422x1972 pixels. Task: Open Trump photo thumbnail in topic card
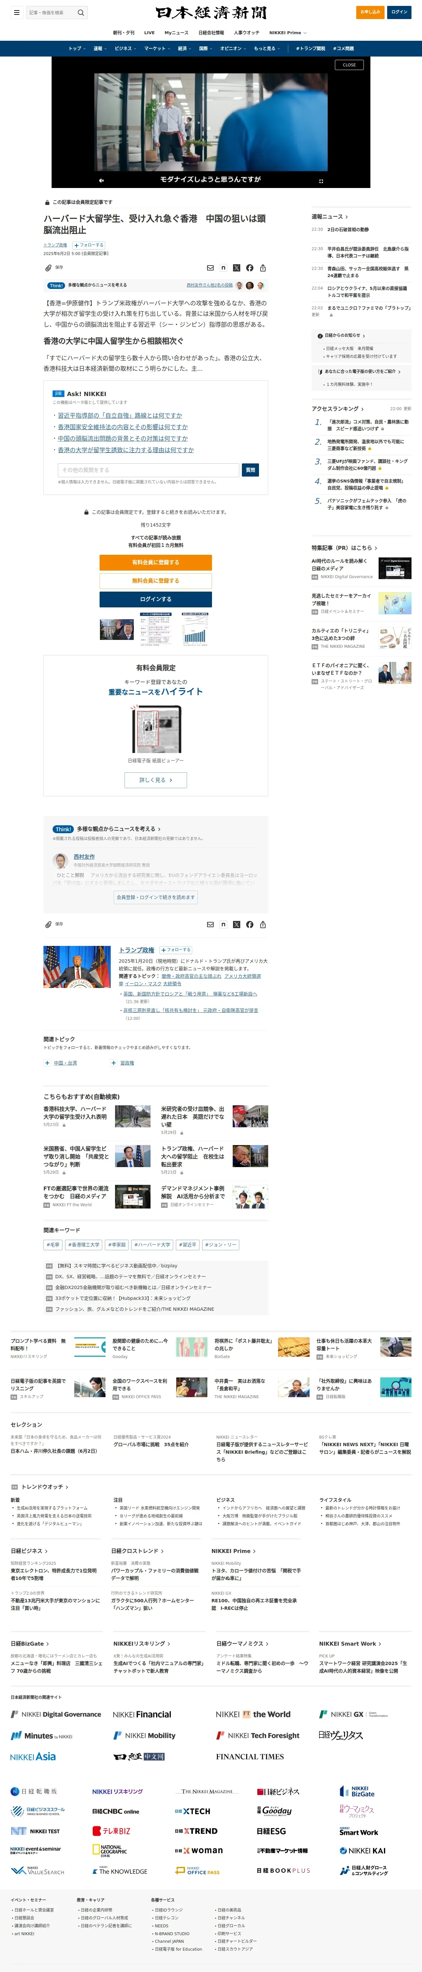(77, 967)
